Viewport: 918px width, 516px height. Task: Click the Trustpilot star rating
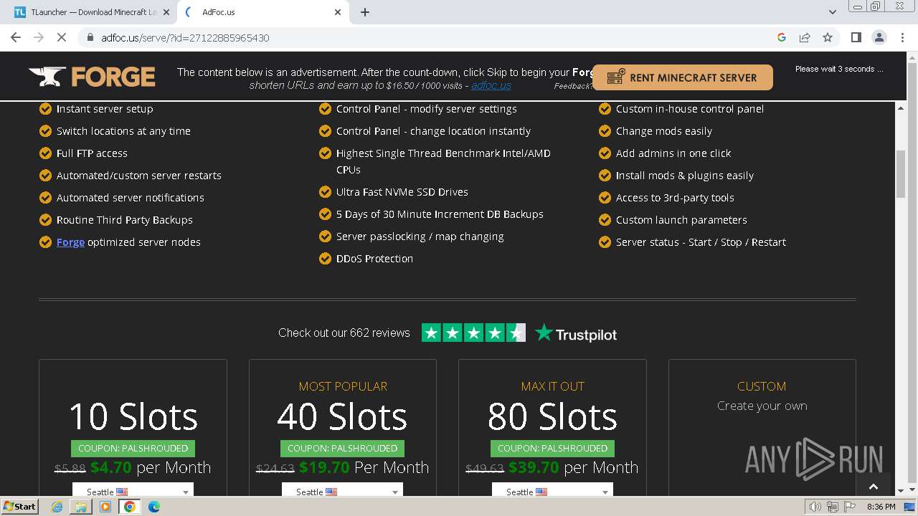[x=473, y=333]
